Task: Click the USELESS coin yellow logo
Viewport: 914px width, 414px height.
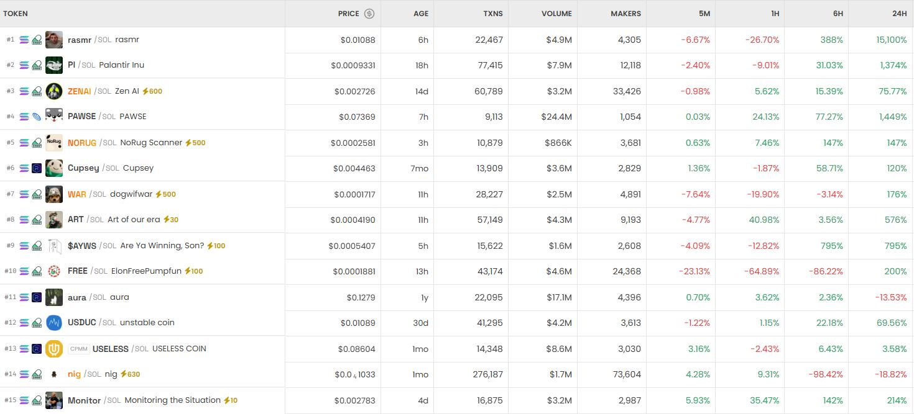Action: click(54, 349)
